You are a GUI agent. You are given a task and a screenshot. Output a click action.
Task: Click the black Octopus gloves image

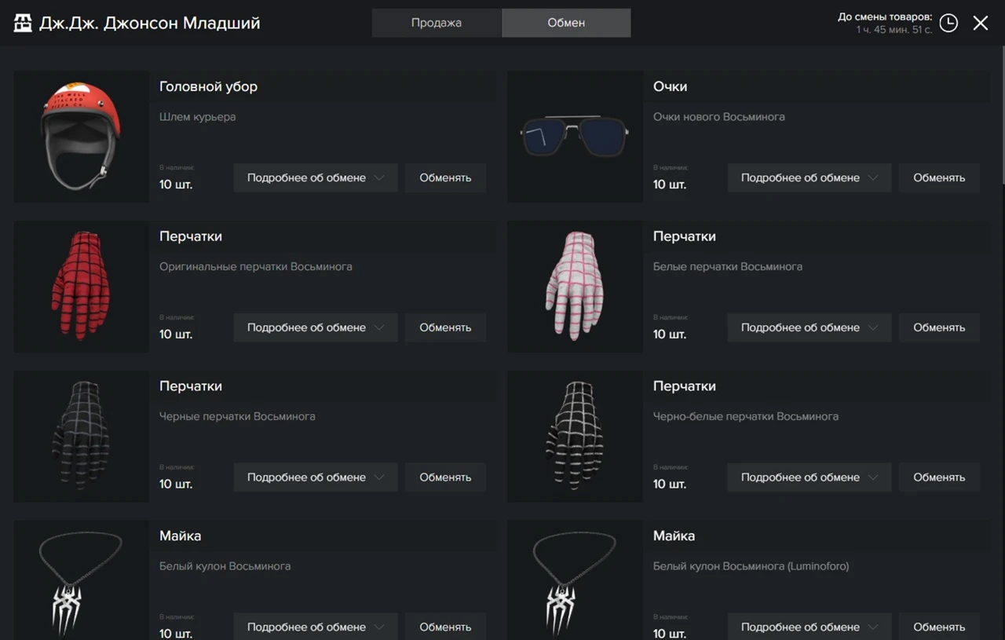click(81, 436)
